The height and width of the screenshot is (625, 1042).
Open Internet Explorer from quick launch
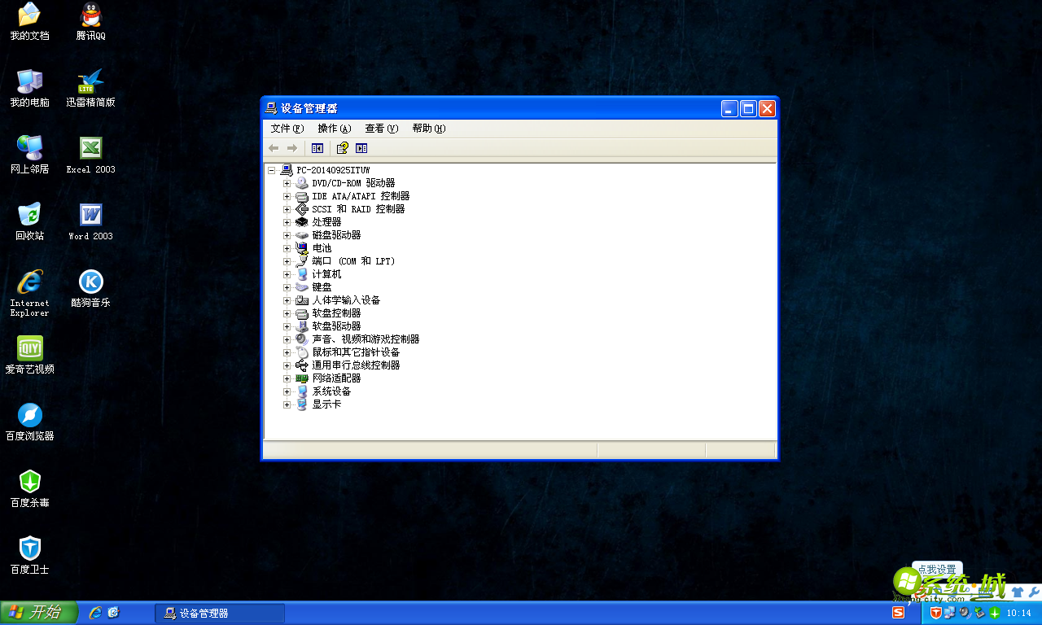point(95,612)
